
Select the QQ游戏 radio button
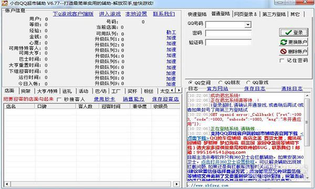(x=248, y=82)
